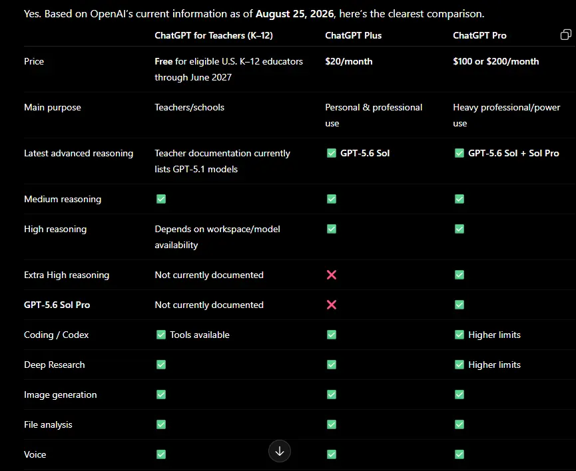Select the ChatGPT Plus column header
This screenshot has width=576, height=471.
354,35
